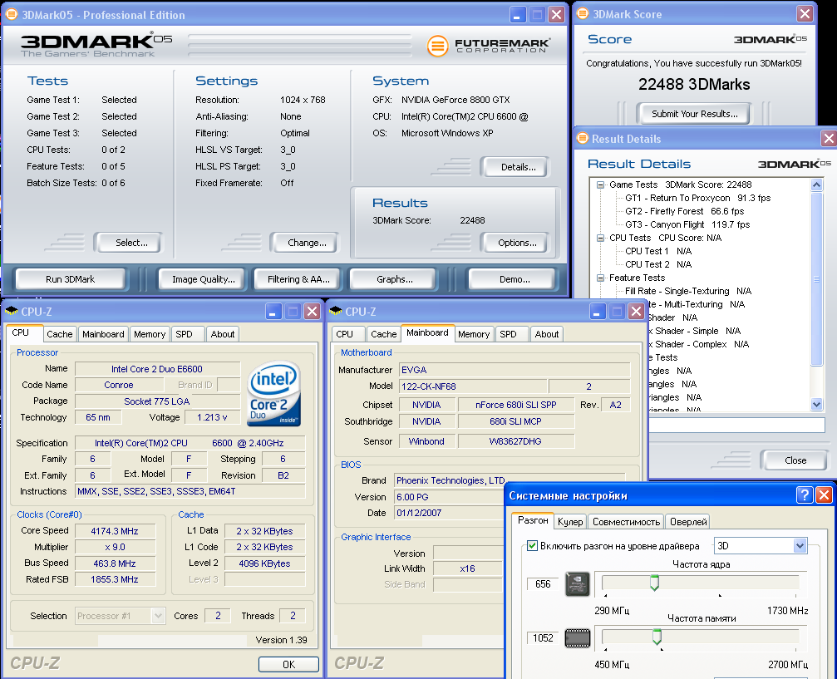
Task: Switch to Cache tab in left CPU-Z
Action: (59, 334)
